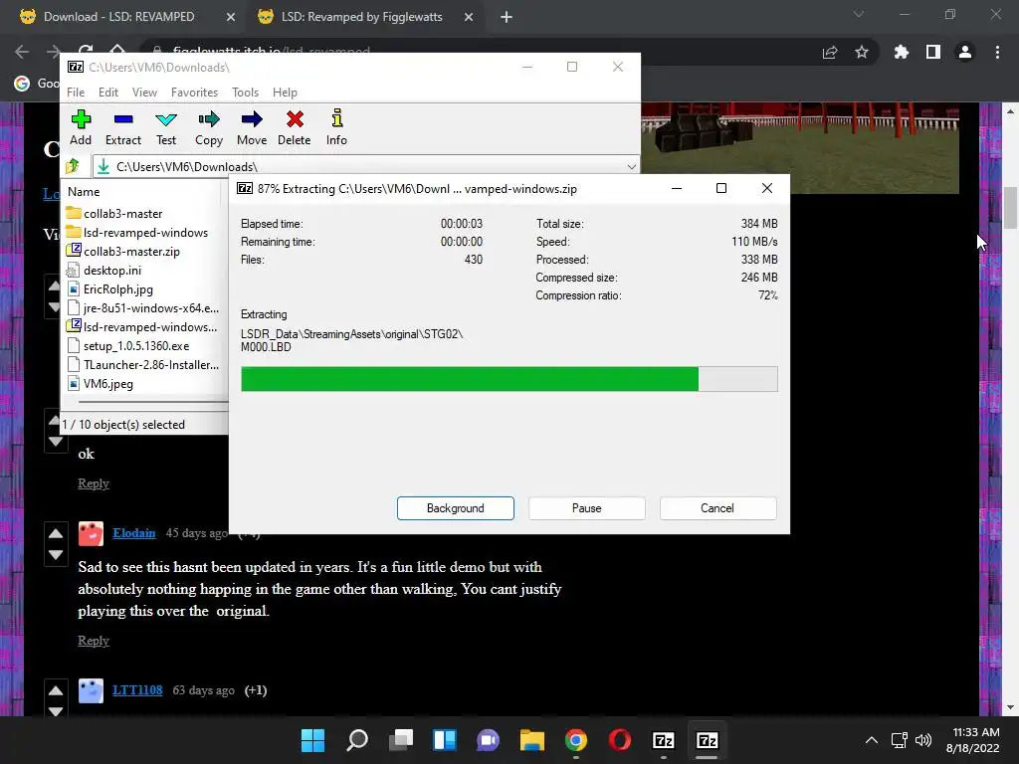Click Chrome back navigation arrow
1019x764 pixels.
click(22, 52)
